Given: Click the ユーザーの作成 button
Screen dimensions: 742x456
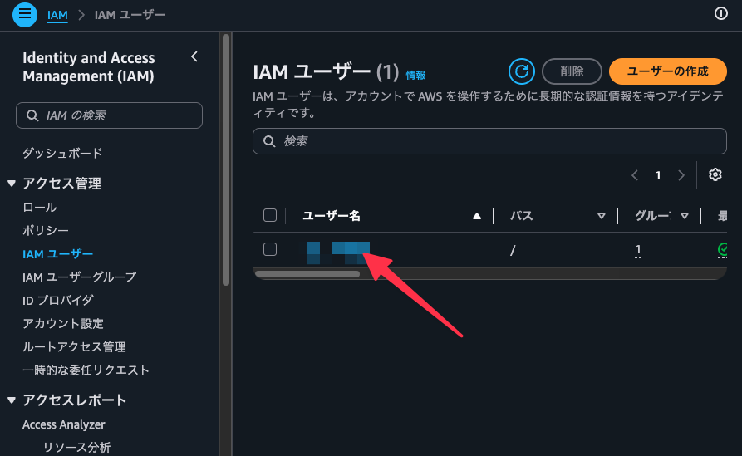Looking at the screenshot, I should point(668,71).
